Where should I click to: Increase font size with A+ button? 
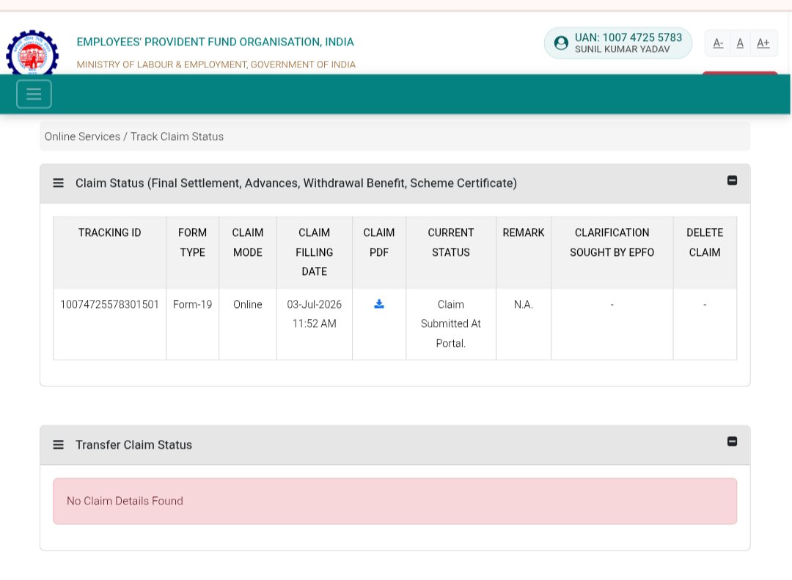coord(763,43)
